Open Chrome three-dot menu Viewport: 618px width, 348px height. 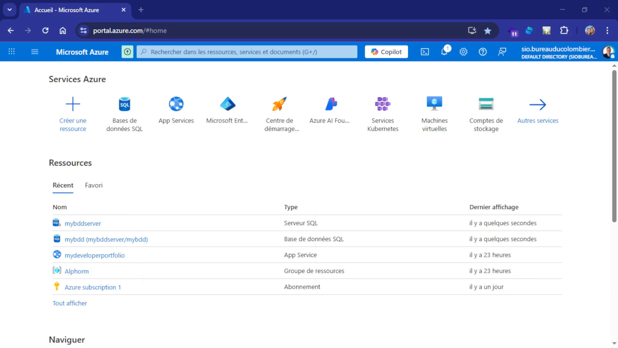coord(608,31)
